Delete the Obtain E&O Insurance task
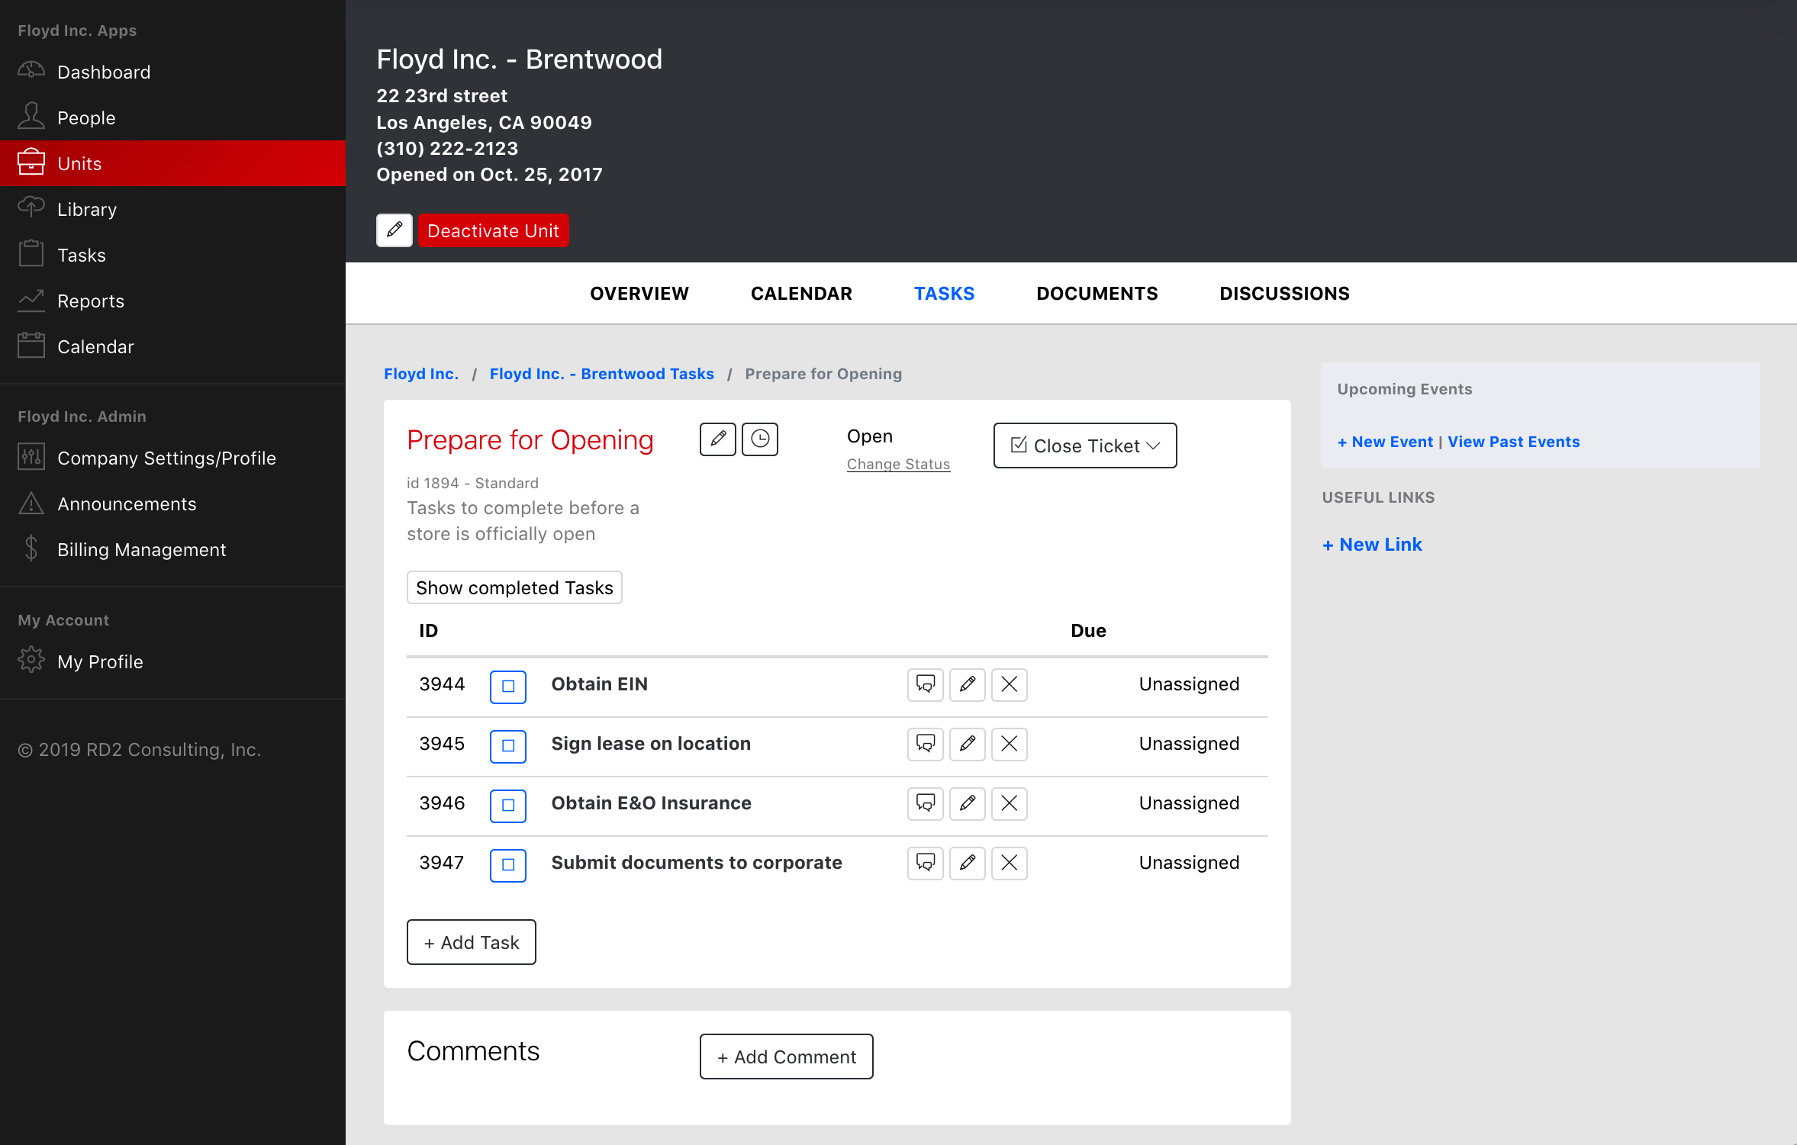This screenshot has height=1145, width=1797. [1010, 804]
